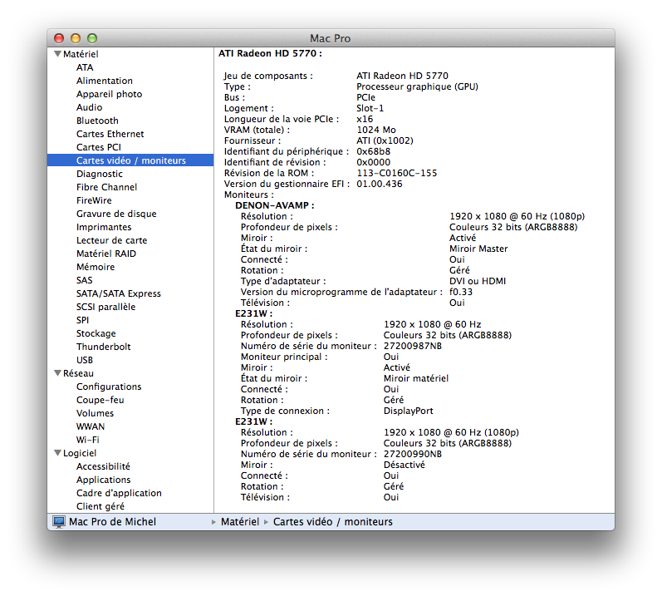This screenshot has width=662, height=596.
Task: Show Cartes Ethernet information
Action: [110, 134]
